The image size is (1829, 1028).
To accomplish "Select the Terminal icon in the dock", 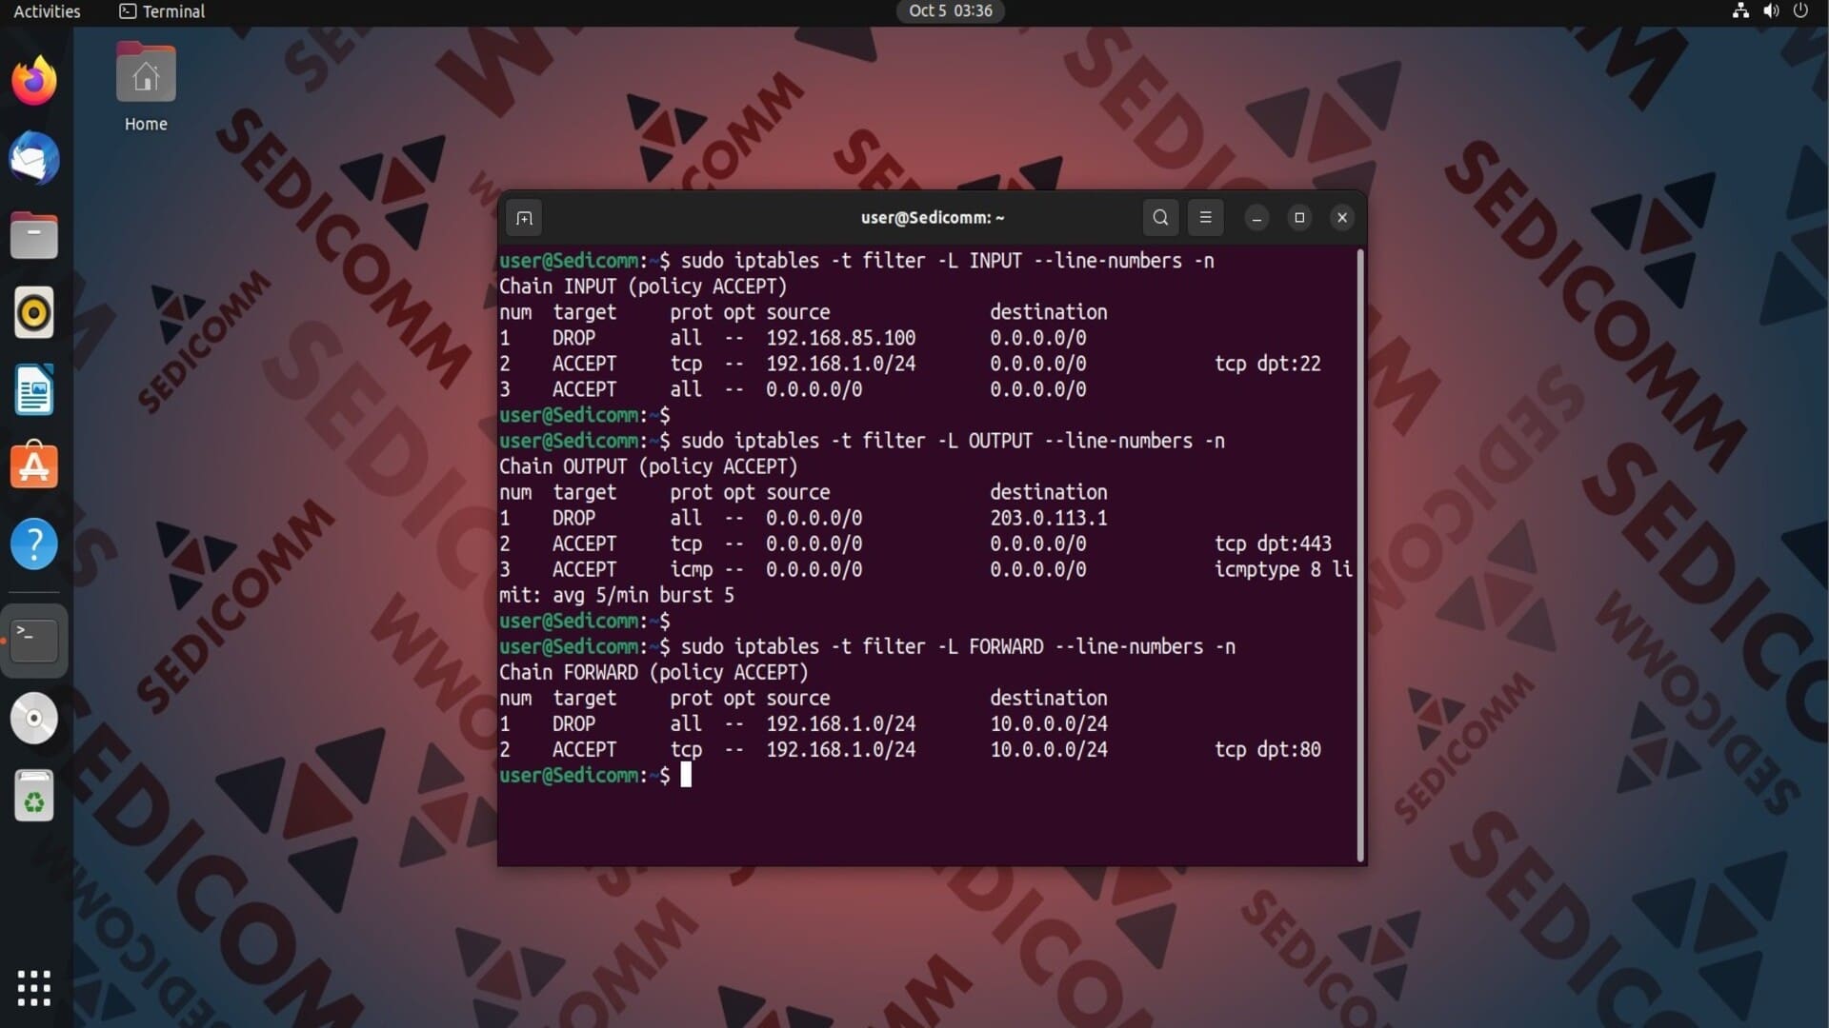I will [34, 640].
